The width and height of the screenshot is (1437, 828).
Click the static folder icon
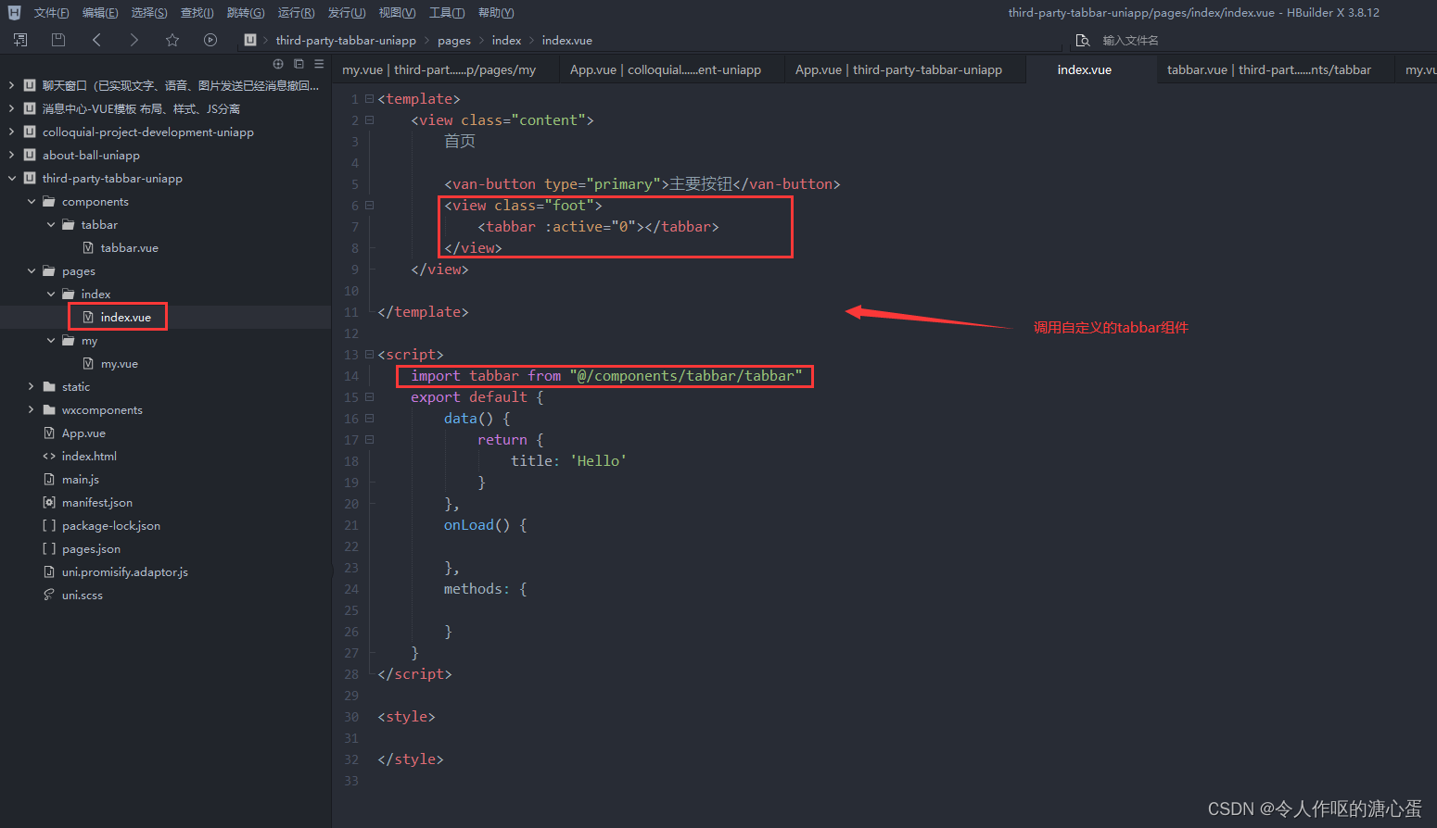coord(49,386)
